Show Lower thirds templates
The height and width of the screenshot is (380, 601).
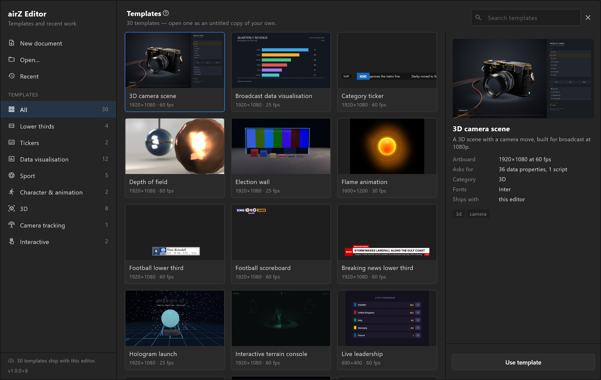pos(59,126)
